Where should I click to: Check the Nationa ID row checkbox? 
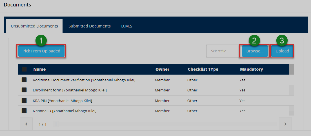(24, 111)
